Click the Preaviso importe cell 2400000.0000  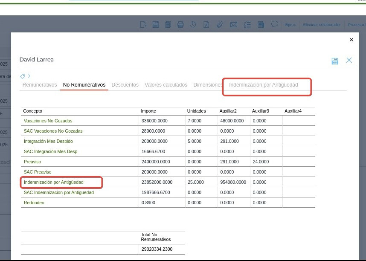[x=156, y=162]
